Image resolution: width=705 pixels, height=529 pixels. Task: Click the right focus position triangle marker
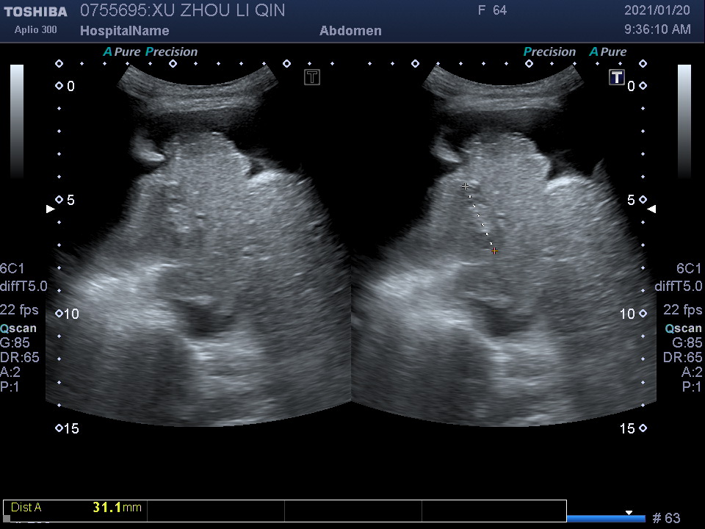(651, 209)
